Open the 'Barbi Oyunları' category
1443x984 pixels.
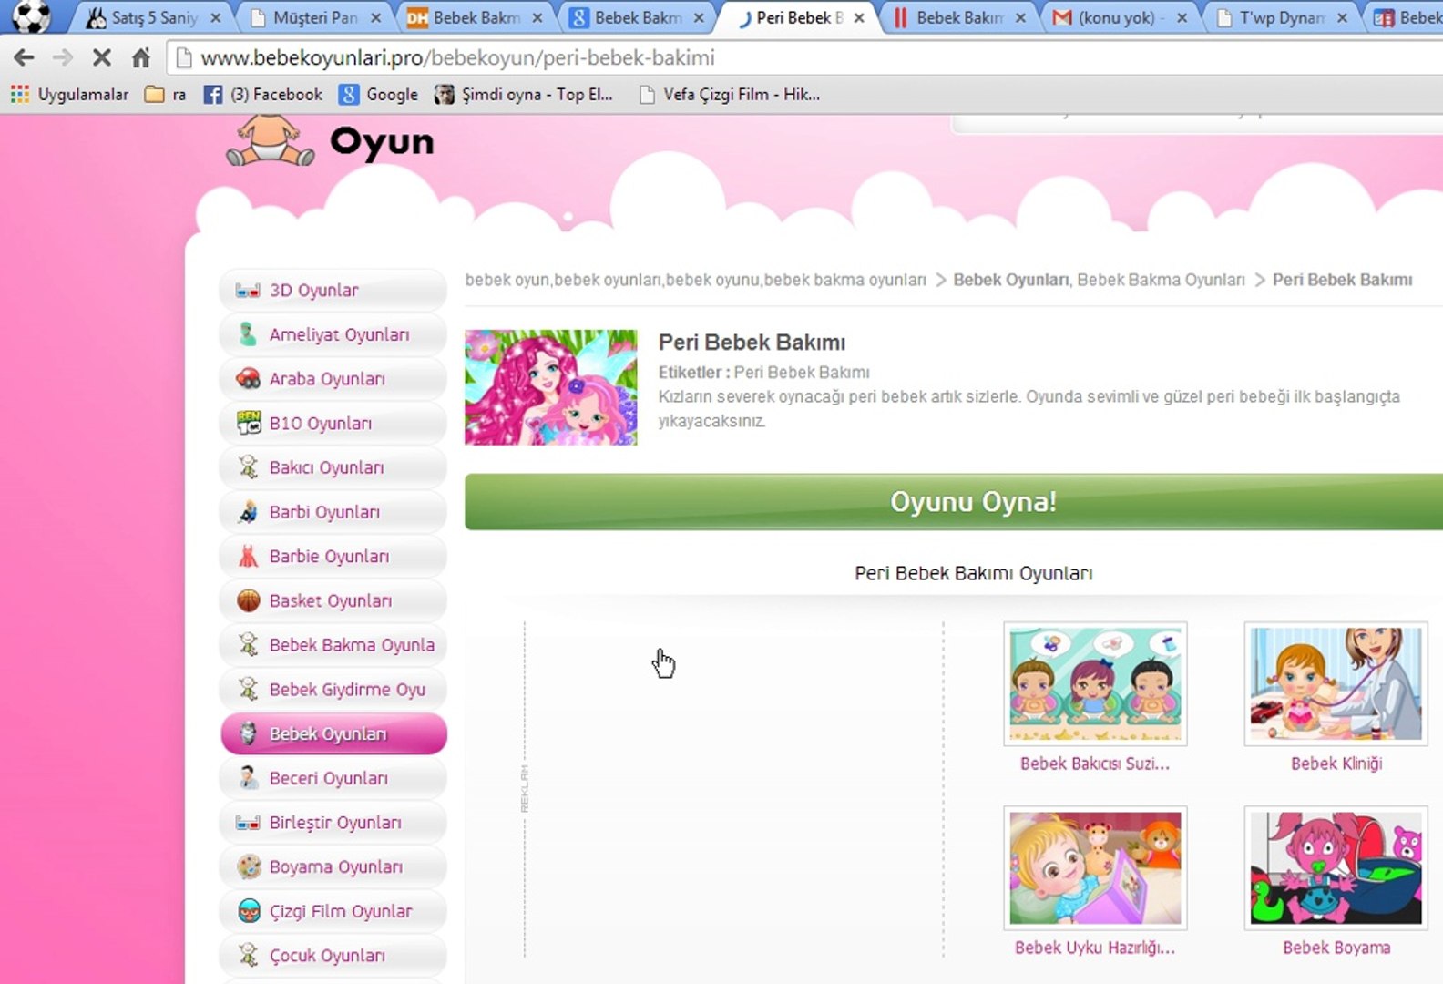pyautogui.click(x=333, y=512)
